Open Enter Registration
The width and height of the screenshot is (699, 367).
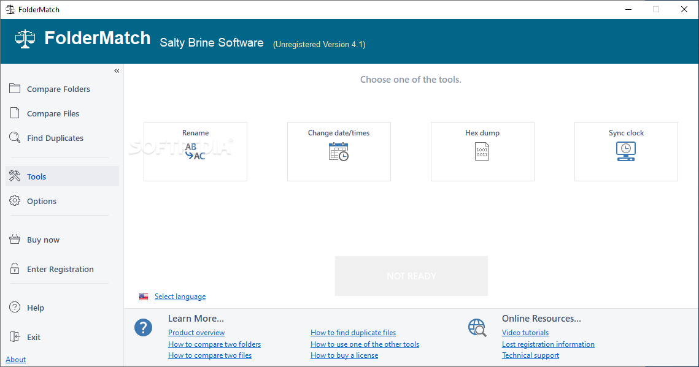point(62,269)
